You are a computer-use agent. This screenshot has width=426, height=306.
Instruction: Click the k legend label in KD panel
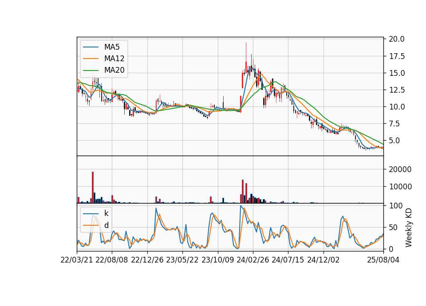pyautogui.click(x=106, y=213)
